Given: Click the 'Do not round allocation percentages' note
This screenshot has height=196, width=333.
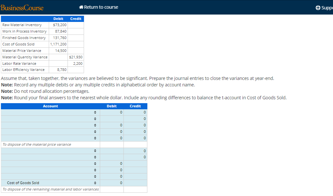Looking at the screenshot, I should 45,92.
